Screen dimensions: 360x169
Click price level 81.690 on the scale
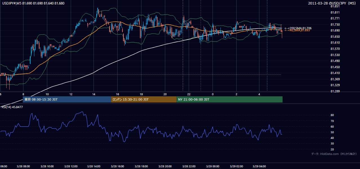pos(335,31)
